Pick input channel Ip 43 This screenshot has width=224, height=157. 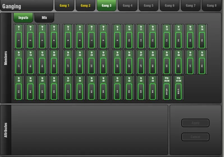[141, 88]
